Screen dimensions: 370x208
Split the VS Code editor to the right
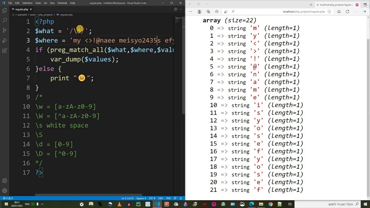point(175,9)
